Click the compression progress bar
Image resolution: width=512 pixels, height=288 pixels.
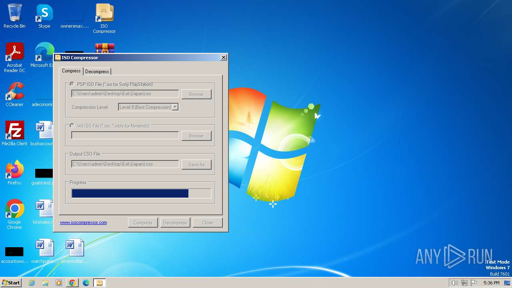point(141,194)
